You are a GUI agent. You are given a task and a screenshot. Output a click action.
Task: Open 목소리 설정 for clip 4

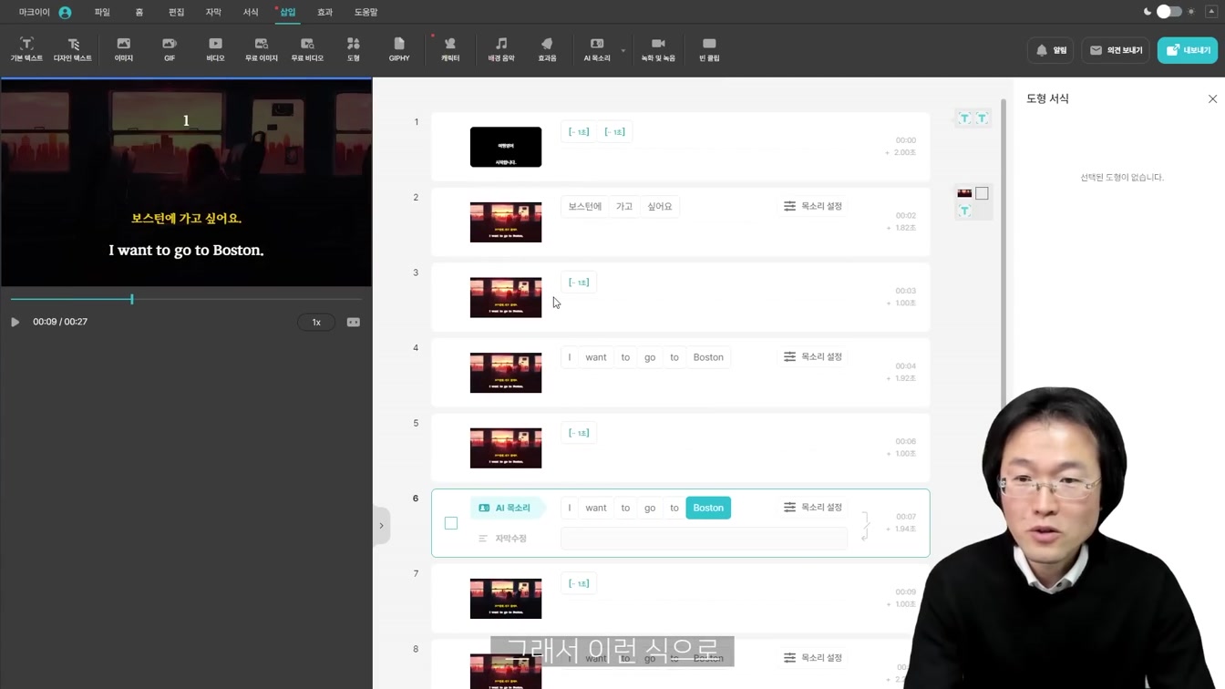click(813, 356)
